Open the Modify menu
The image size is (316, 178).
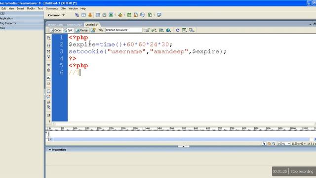tap(31, 8)
